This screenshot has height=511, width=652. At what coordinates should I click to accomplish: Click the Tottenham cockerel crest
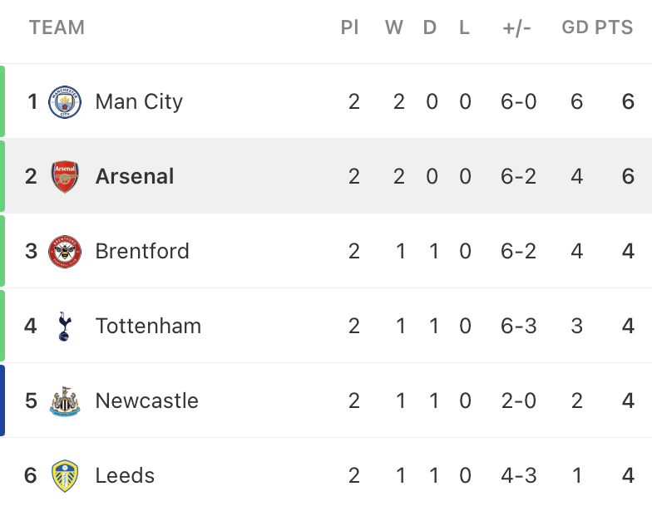click(x=65, y=327)
